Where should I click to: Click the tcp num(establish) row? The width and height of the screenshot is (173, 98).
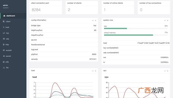136,48
